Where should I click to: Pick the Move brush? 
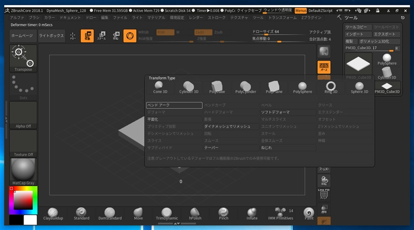[138, 214]
